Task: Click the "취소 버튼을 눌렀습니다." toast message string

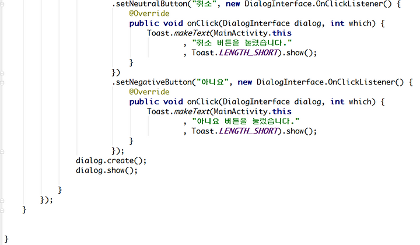Action: (x=242, y=43)
